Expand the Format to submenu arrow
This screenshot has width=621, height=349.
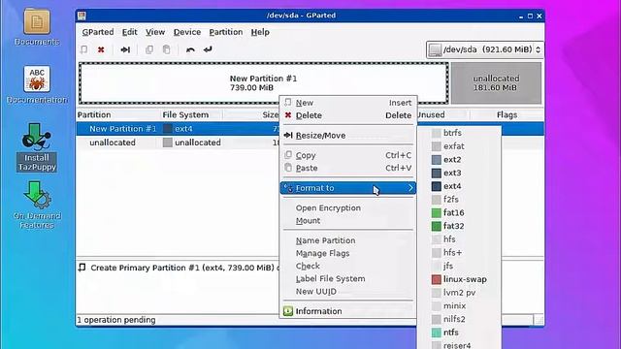[x=410, y=188]
